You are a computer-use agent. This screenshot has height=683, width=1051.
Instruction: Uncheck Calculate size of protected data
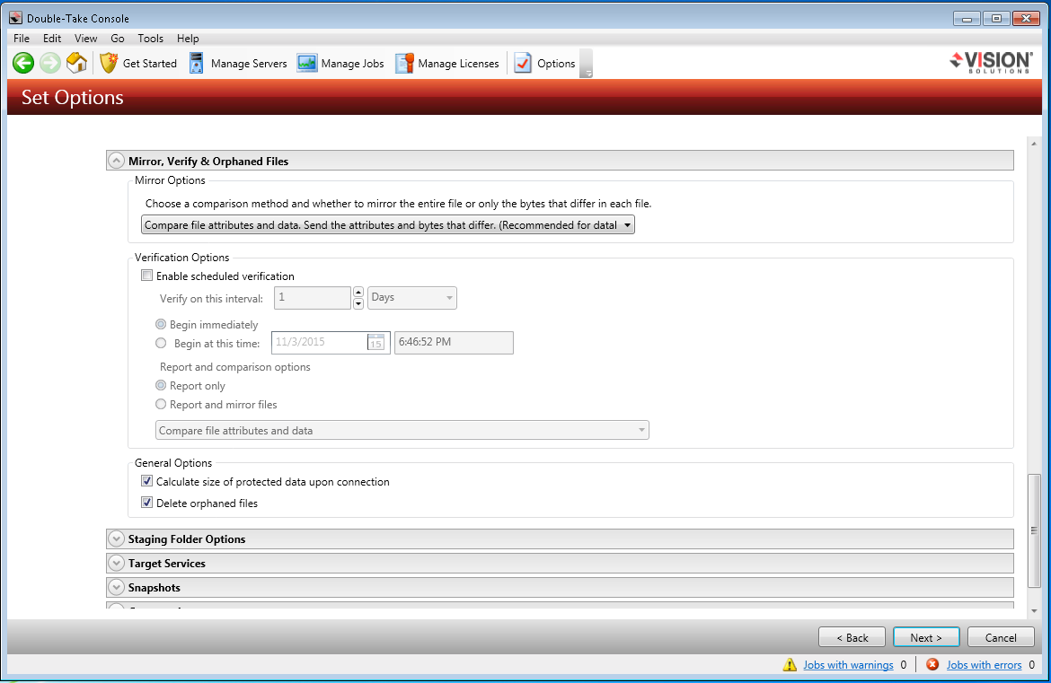click(147, 482)
